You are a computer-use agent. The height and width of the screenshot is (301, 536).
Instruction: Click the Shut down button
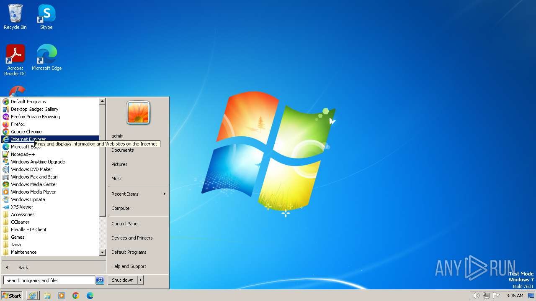pyautogui.click(x=123, y=280)
